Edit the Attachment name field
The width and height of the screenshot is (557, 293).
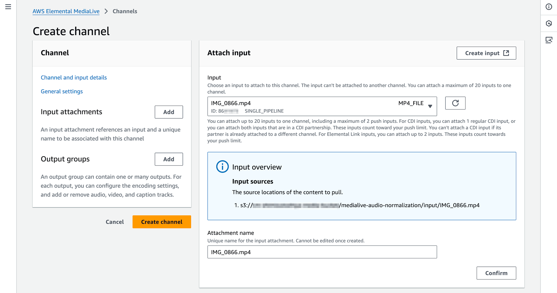point(322,252)
